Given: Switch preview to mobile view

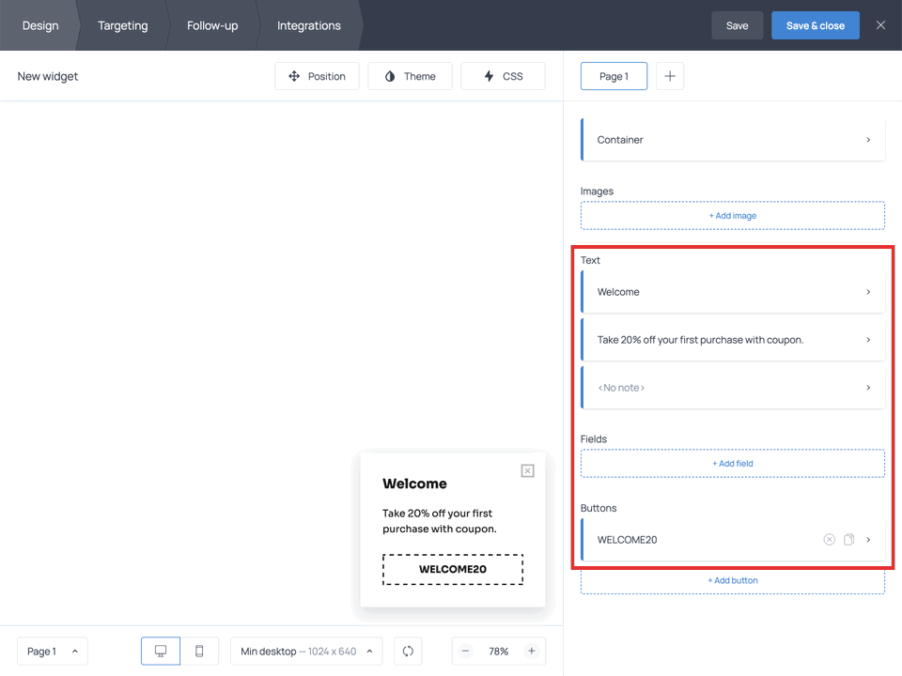Looking at the screenshot, I should tap(199, 651).
